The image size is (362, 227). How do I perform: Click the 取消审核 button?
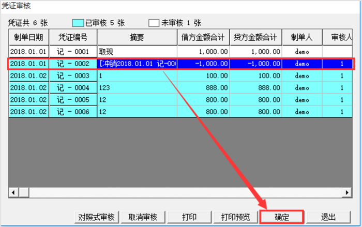(143, 217)
